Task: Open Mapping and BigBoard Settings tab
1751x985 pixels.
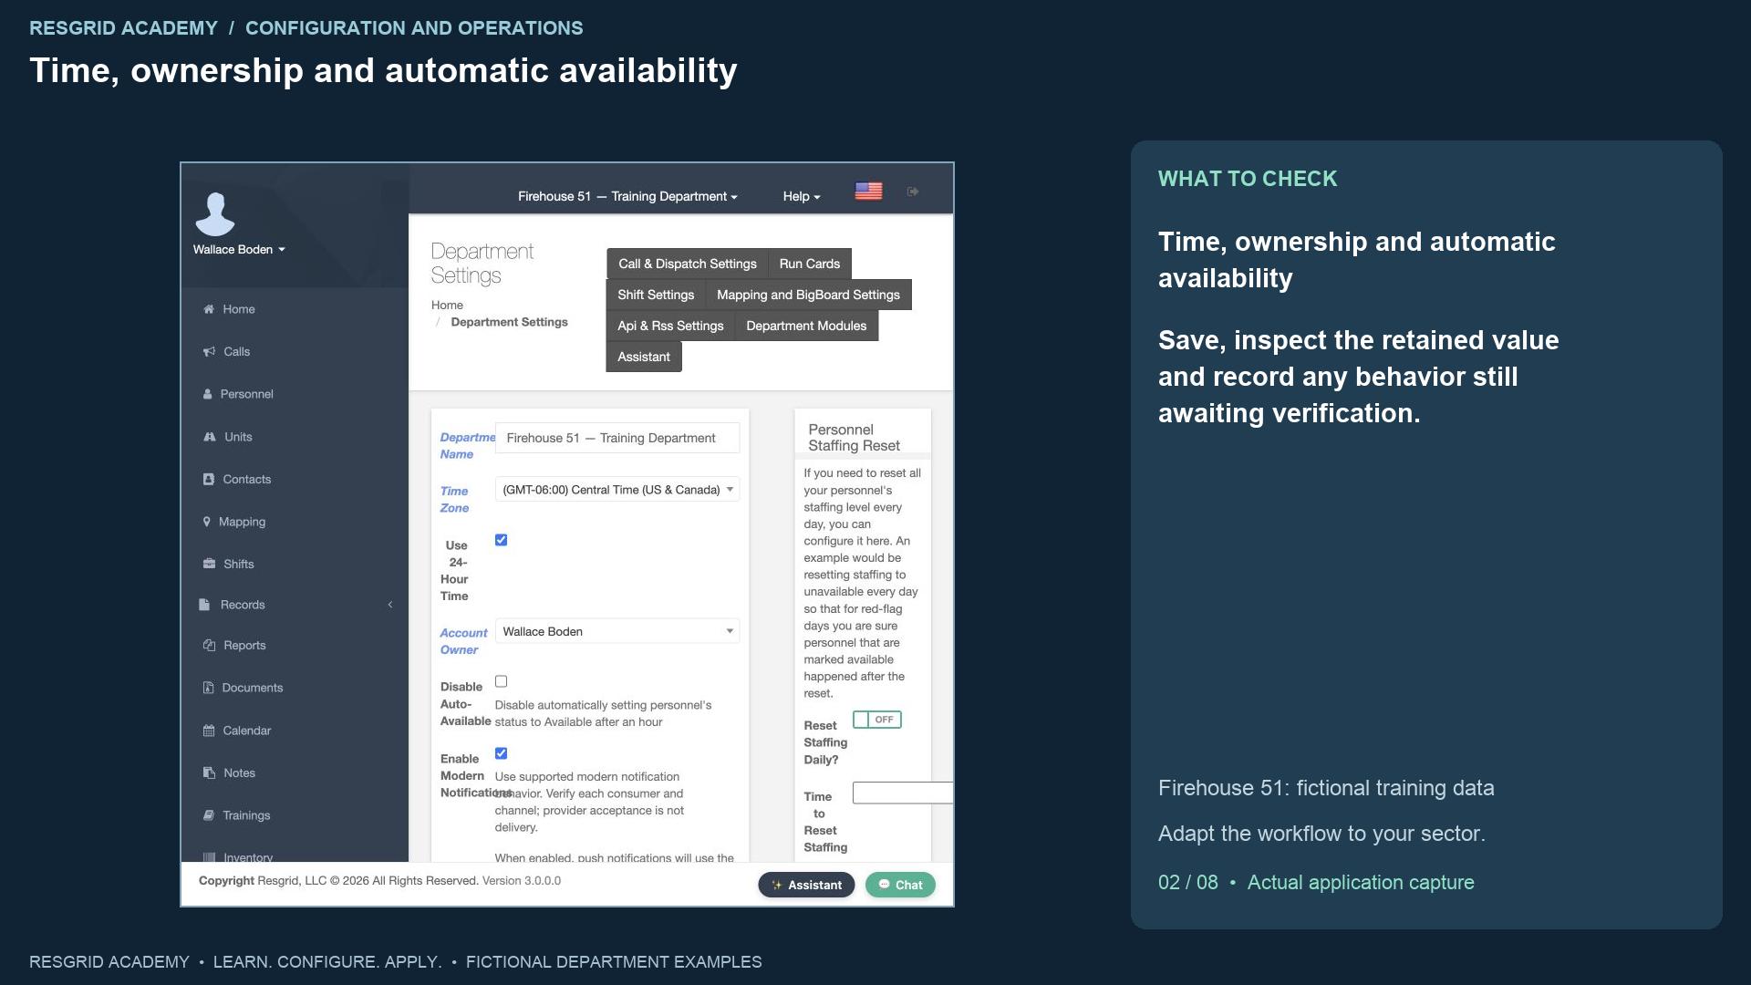Action: pos(808,295)
